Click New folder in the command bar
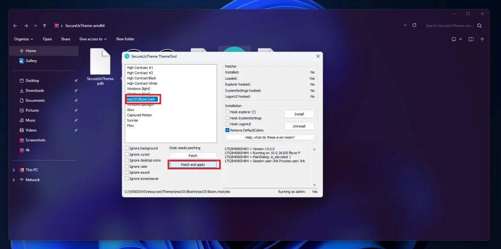This screenshot has height=249, width=501. [x=125, y=39]
